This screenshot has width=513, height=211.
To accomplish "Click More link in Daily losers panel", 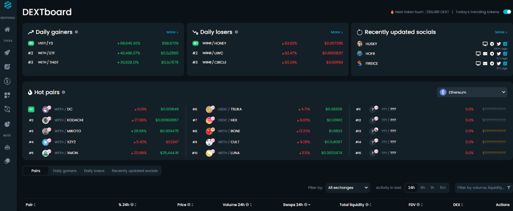I will pyautogui.click(x=336, y=32).
